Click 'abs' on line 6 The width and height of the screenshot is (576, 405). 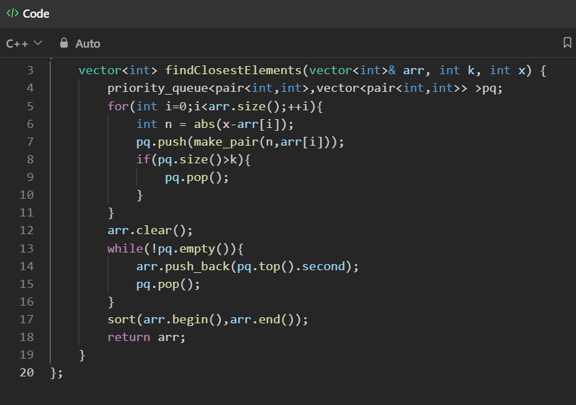pos(204,124)
